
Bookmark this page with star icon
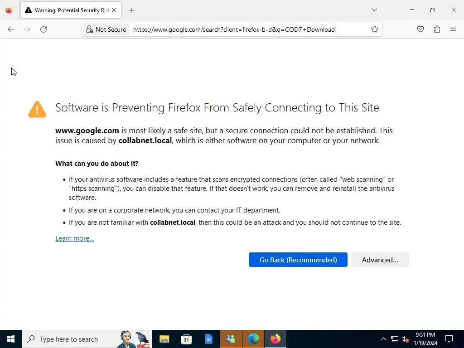(375, 29)
